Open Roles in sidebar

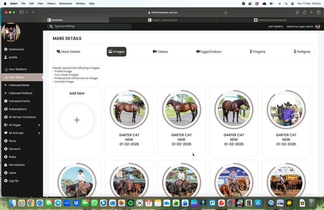12,157
